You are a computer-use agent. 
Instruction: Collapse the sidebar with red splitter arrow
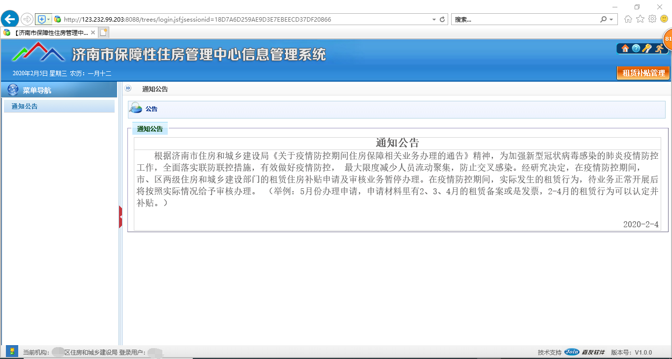tap(121, 216)
